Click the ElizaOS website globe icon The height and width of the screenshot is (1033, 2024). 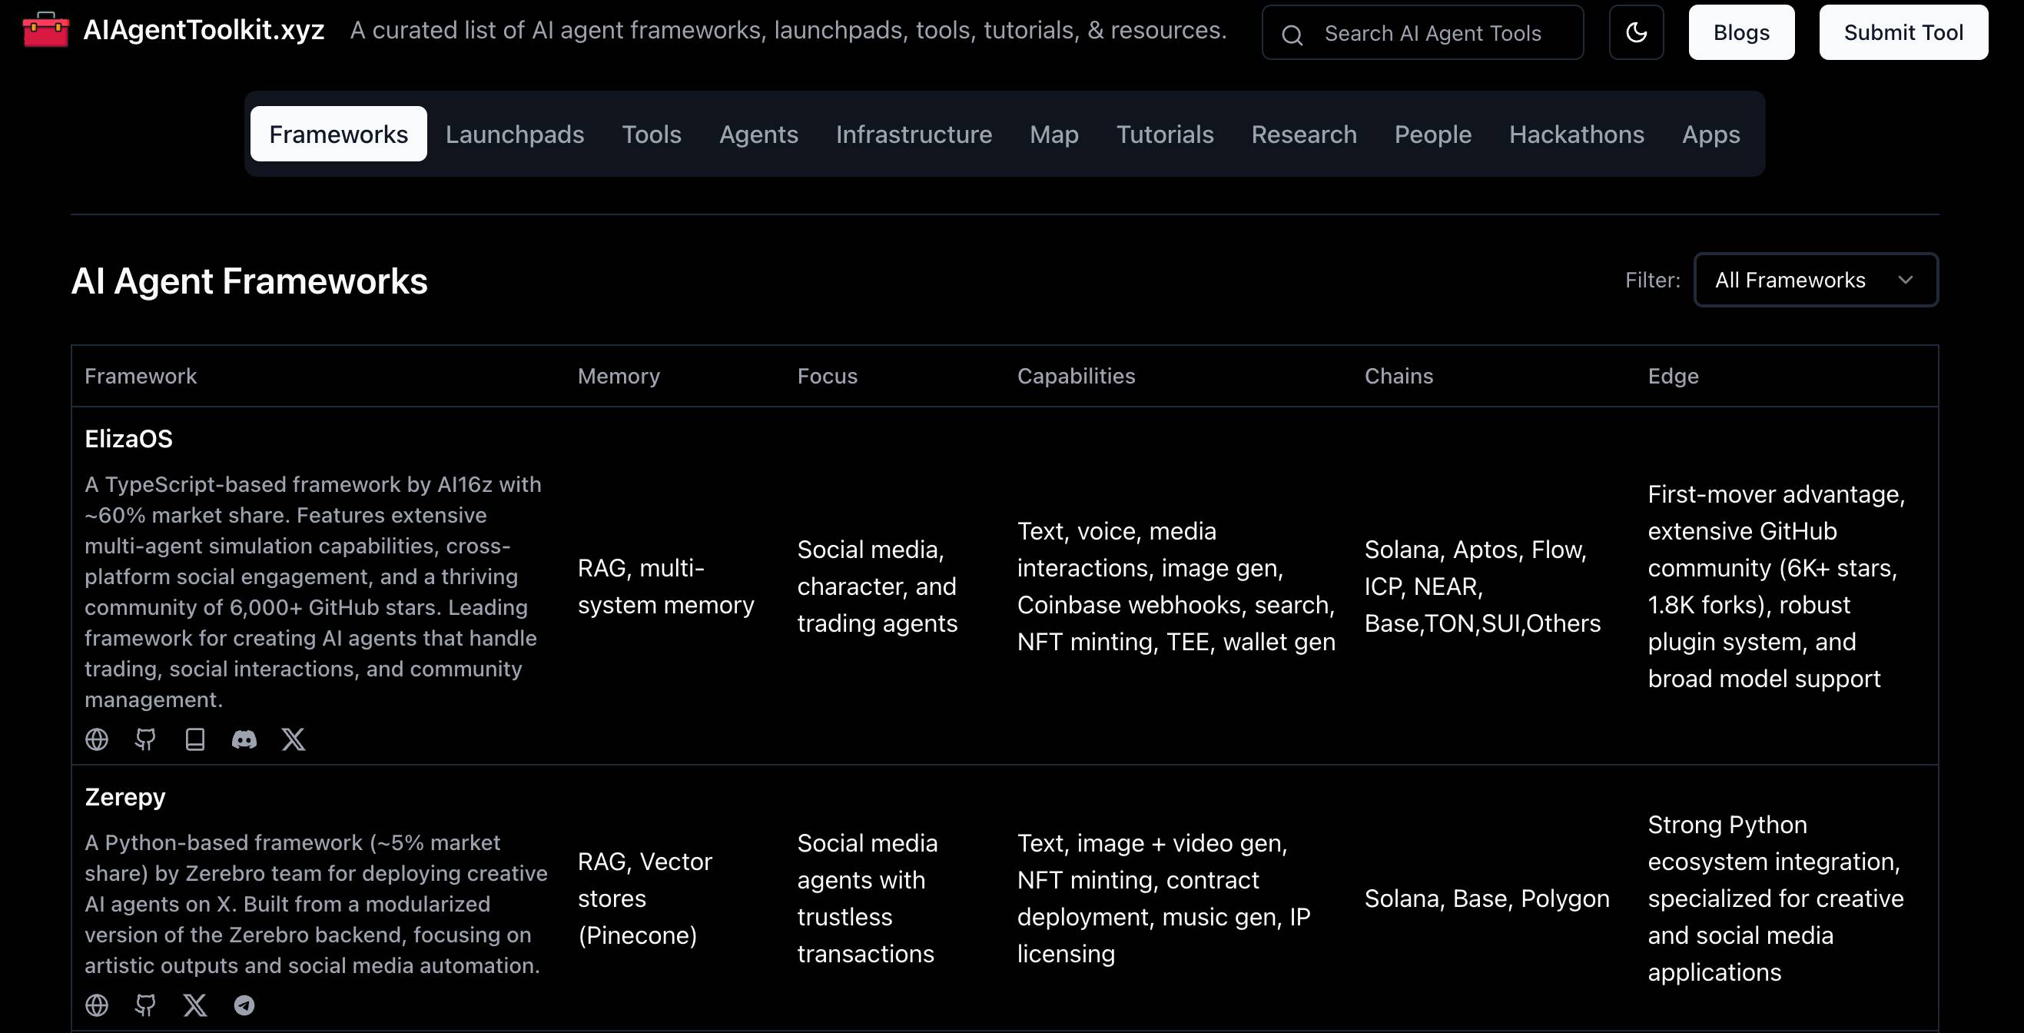click(96, 739)
